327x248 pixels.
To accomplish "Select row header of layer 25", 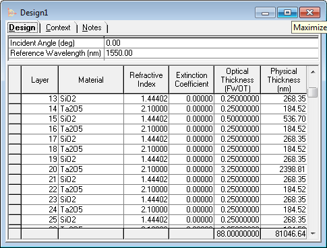I will pyautogui.click(x=15, y=220).
